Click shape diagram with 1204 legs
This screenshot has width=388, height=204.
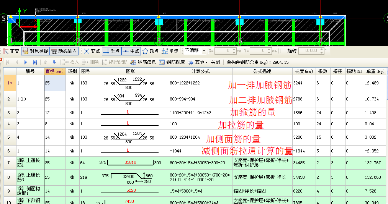(130, 137)
